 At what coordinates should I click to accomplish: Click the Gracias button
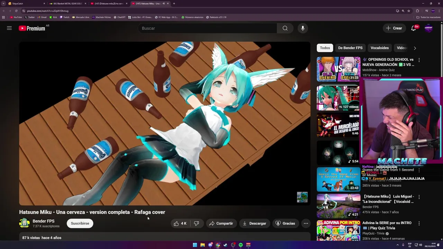point(286,223)
